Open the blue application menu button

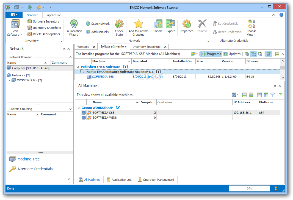pos(14,15)
